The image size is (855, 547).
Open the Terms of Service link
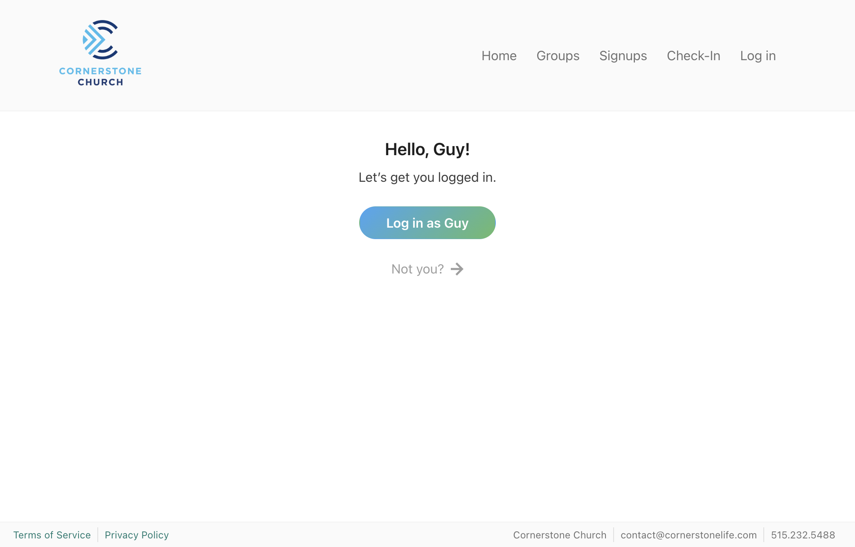tap(52, 535)
